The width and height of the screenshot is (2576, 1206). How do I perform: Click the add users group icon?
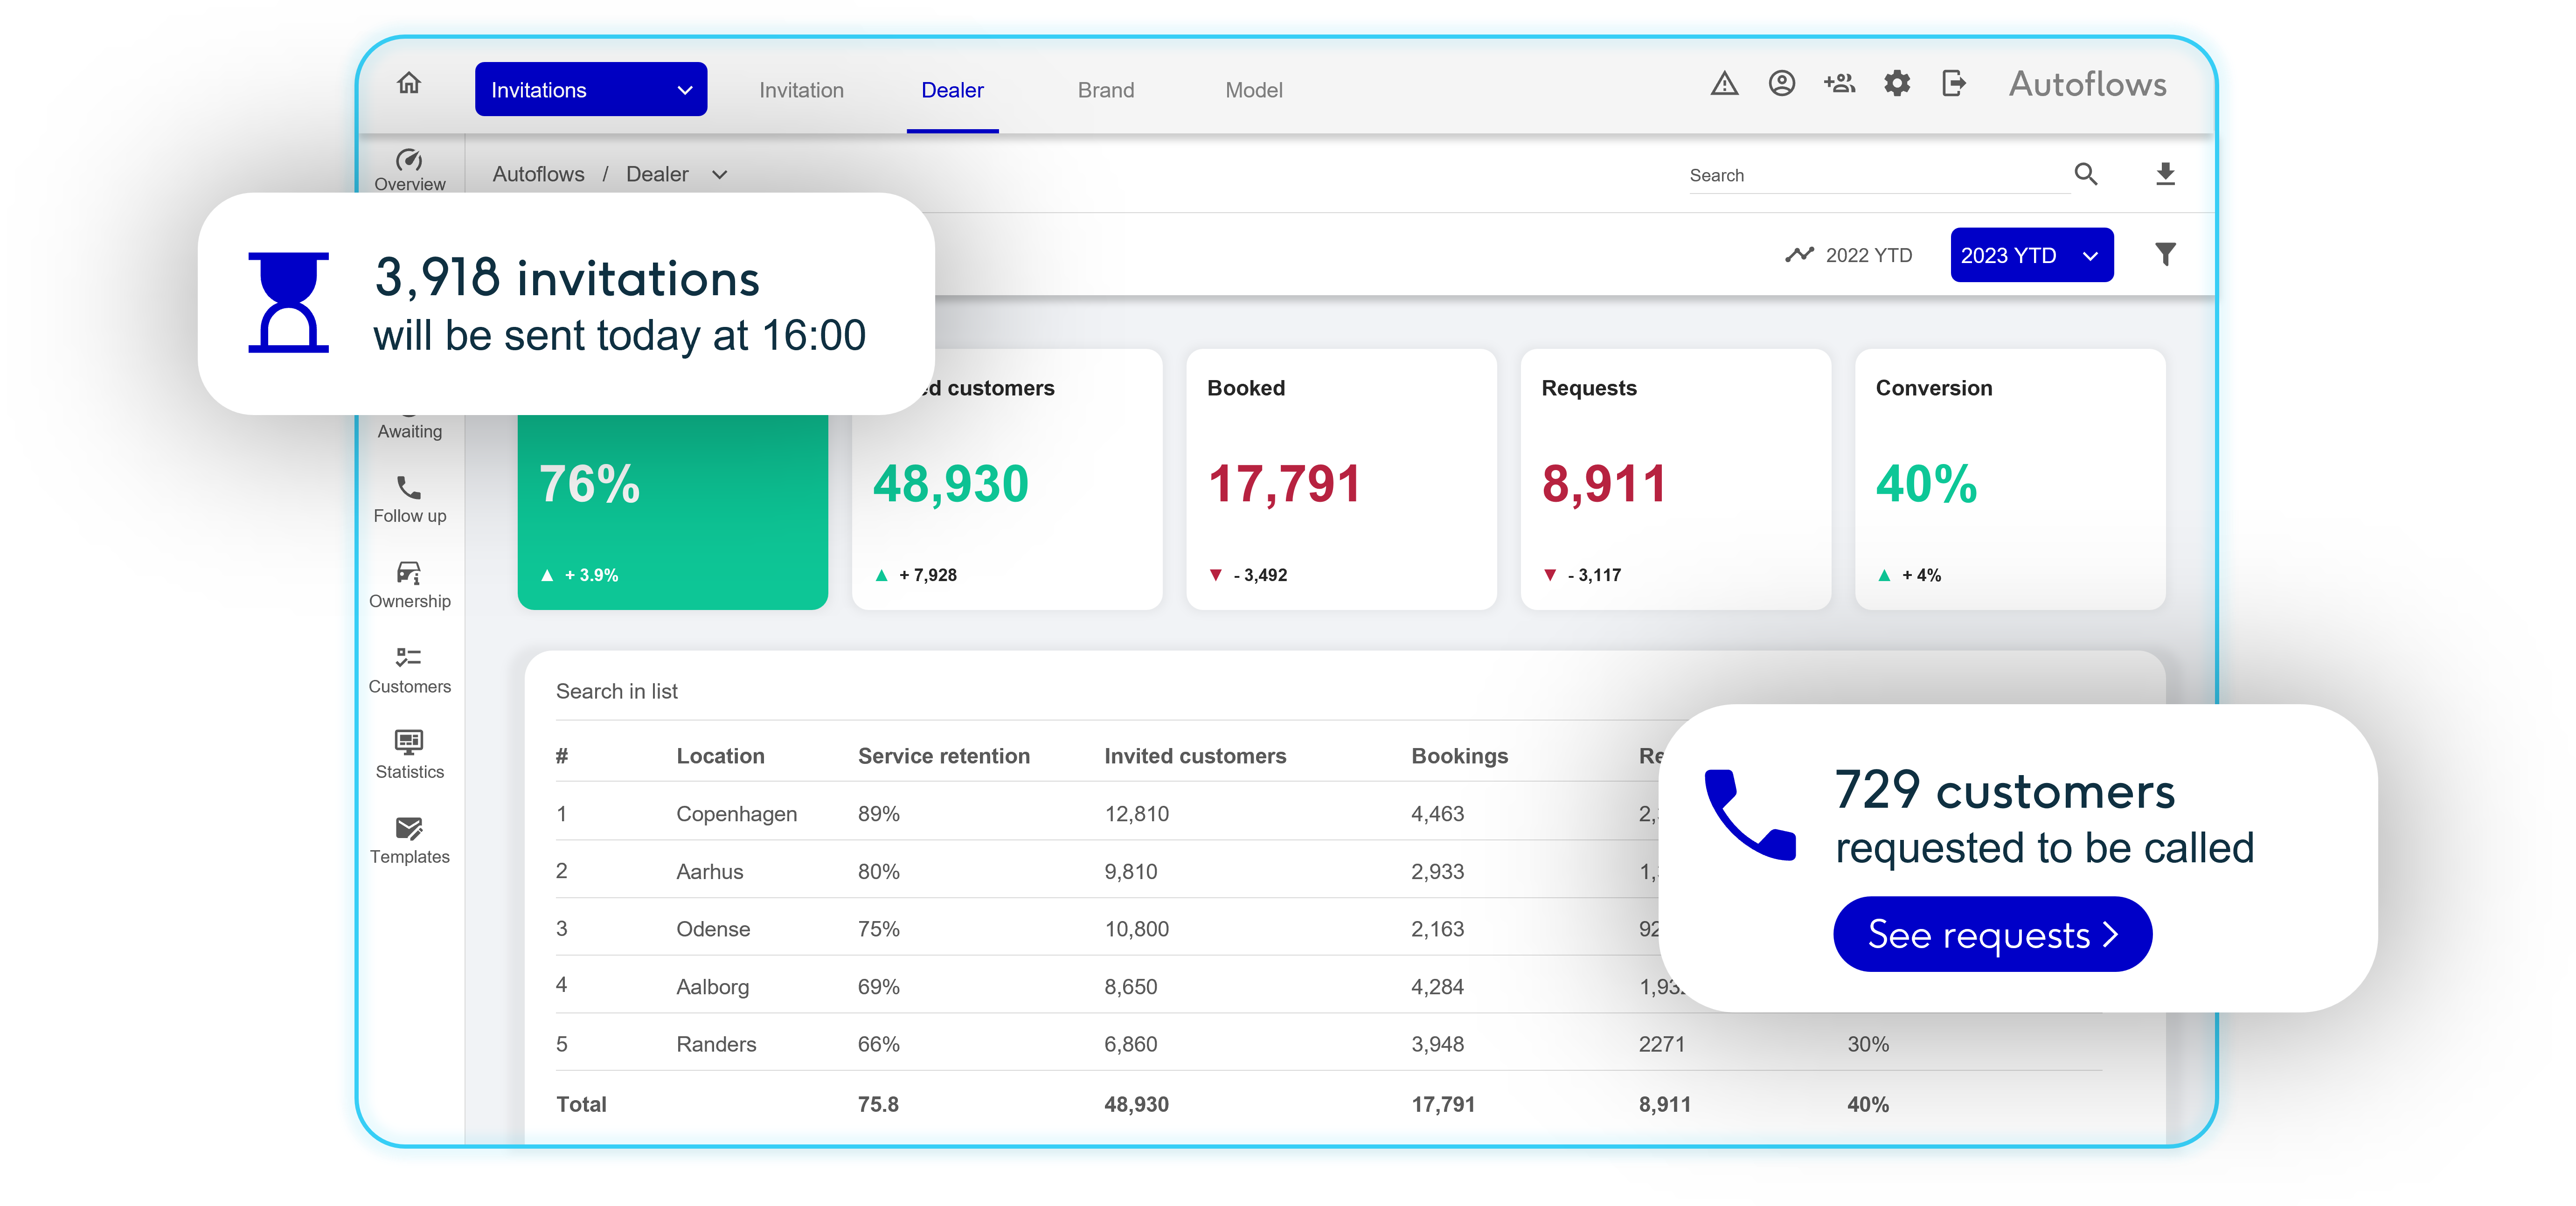pyautogui.click(x=1839, y=83)
